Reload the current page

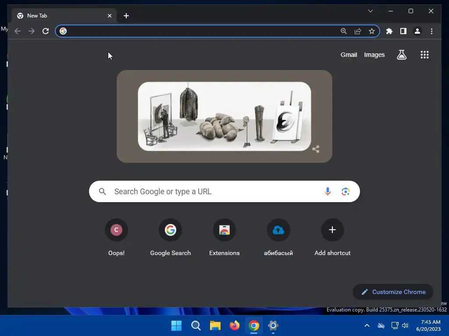tap(46, 31)
